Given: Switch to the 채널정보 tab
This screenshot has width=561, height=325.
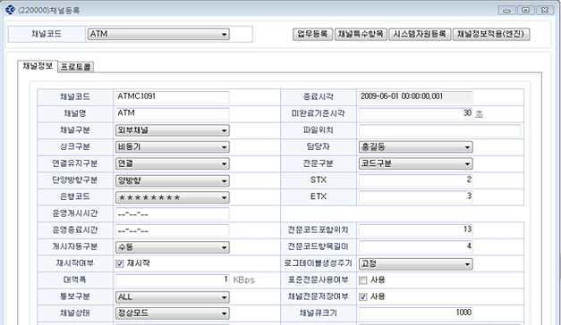Looking at the screenshot, I should click(38, 66).
